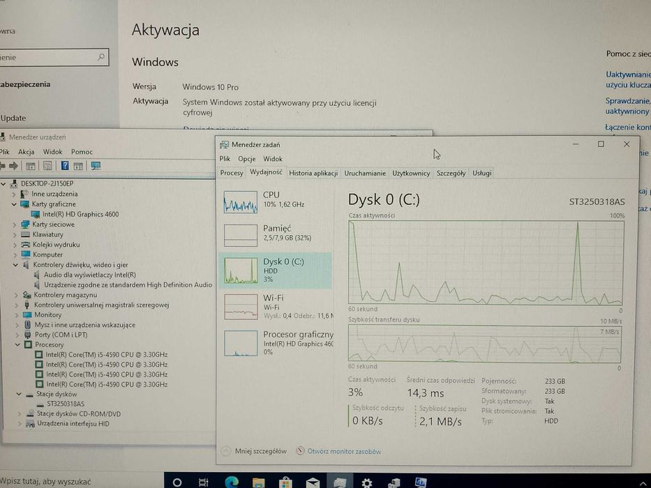Expand Karty sieciowe node

(15, 224)
